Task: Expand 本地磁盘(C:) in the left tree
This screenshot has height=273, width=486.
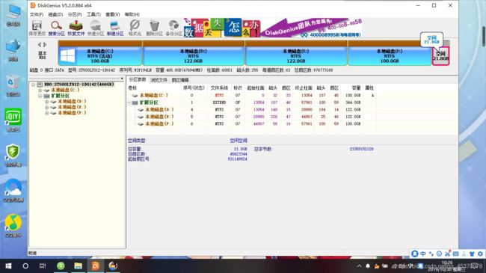Action: (x=40, y=90)
